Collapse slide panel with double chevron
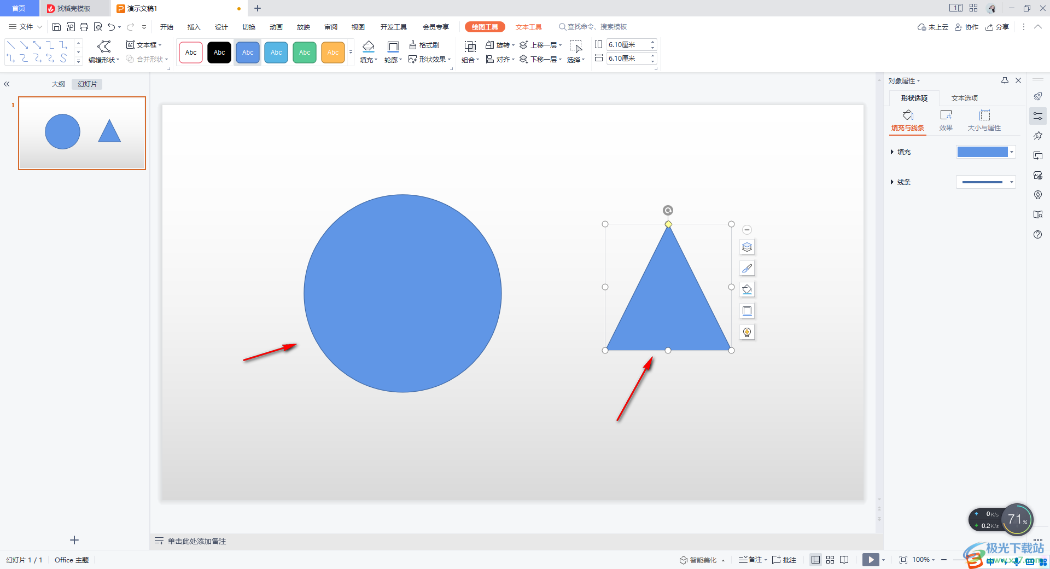1050x569 pixels. point(7,84)
